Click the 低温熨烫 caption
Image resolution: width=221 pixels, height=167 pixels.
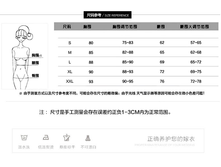(x=46, y=147)
